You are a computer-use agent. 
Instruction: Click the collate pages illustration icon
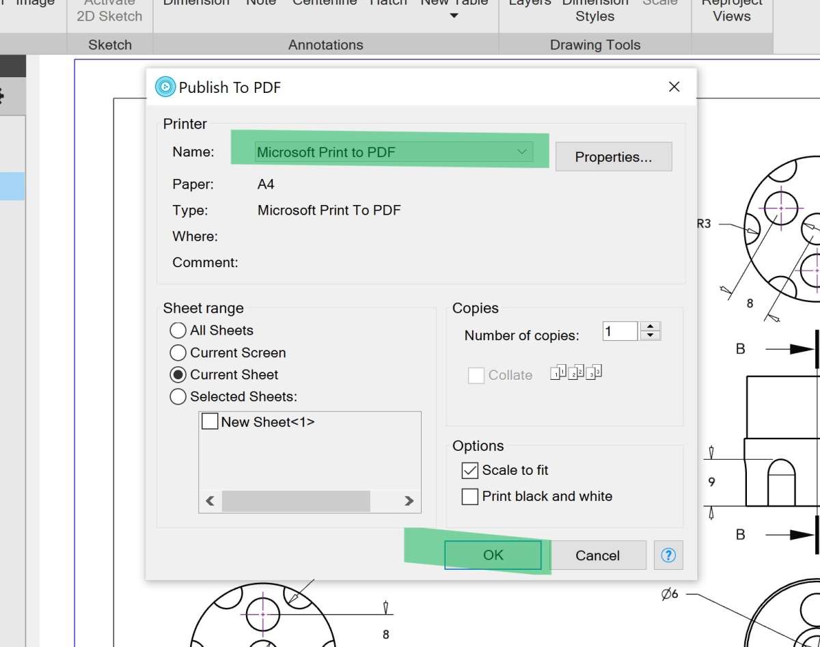(x=576, y=372)
